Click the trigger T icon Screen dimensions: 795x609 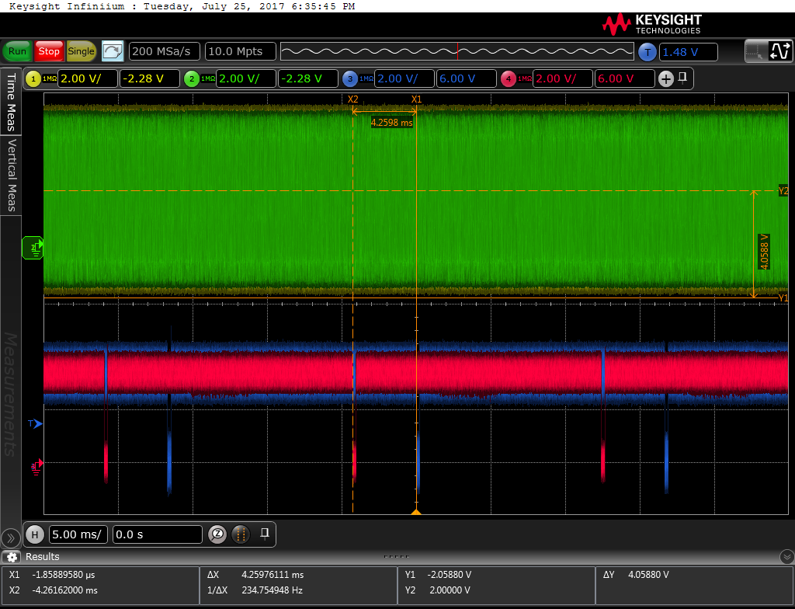point(647,52)
